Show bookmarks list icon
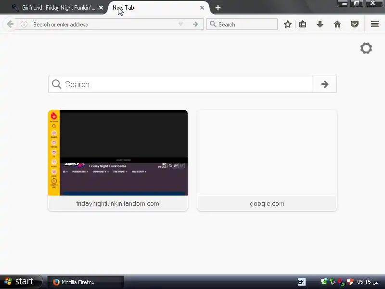The width and height of the screenshot is (385, 289). pyautogui.click(x=303, y=25)
